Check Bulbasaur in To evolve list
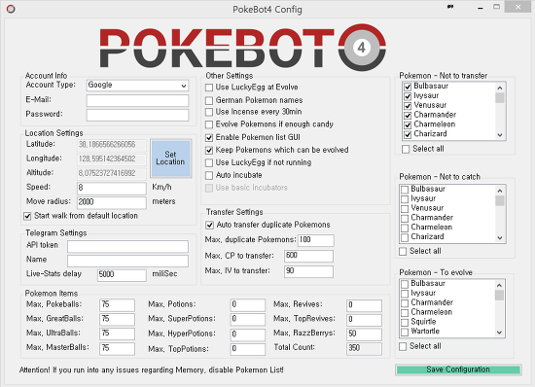Viewport: 535px width, 387px height. 405,284
